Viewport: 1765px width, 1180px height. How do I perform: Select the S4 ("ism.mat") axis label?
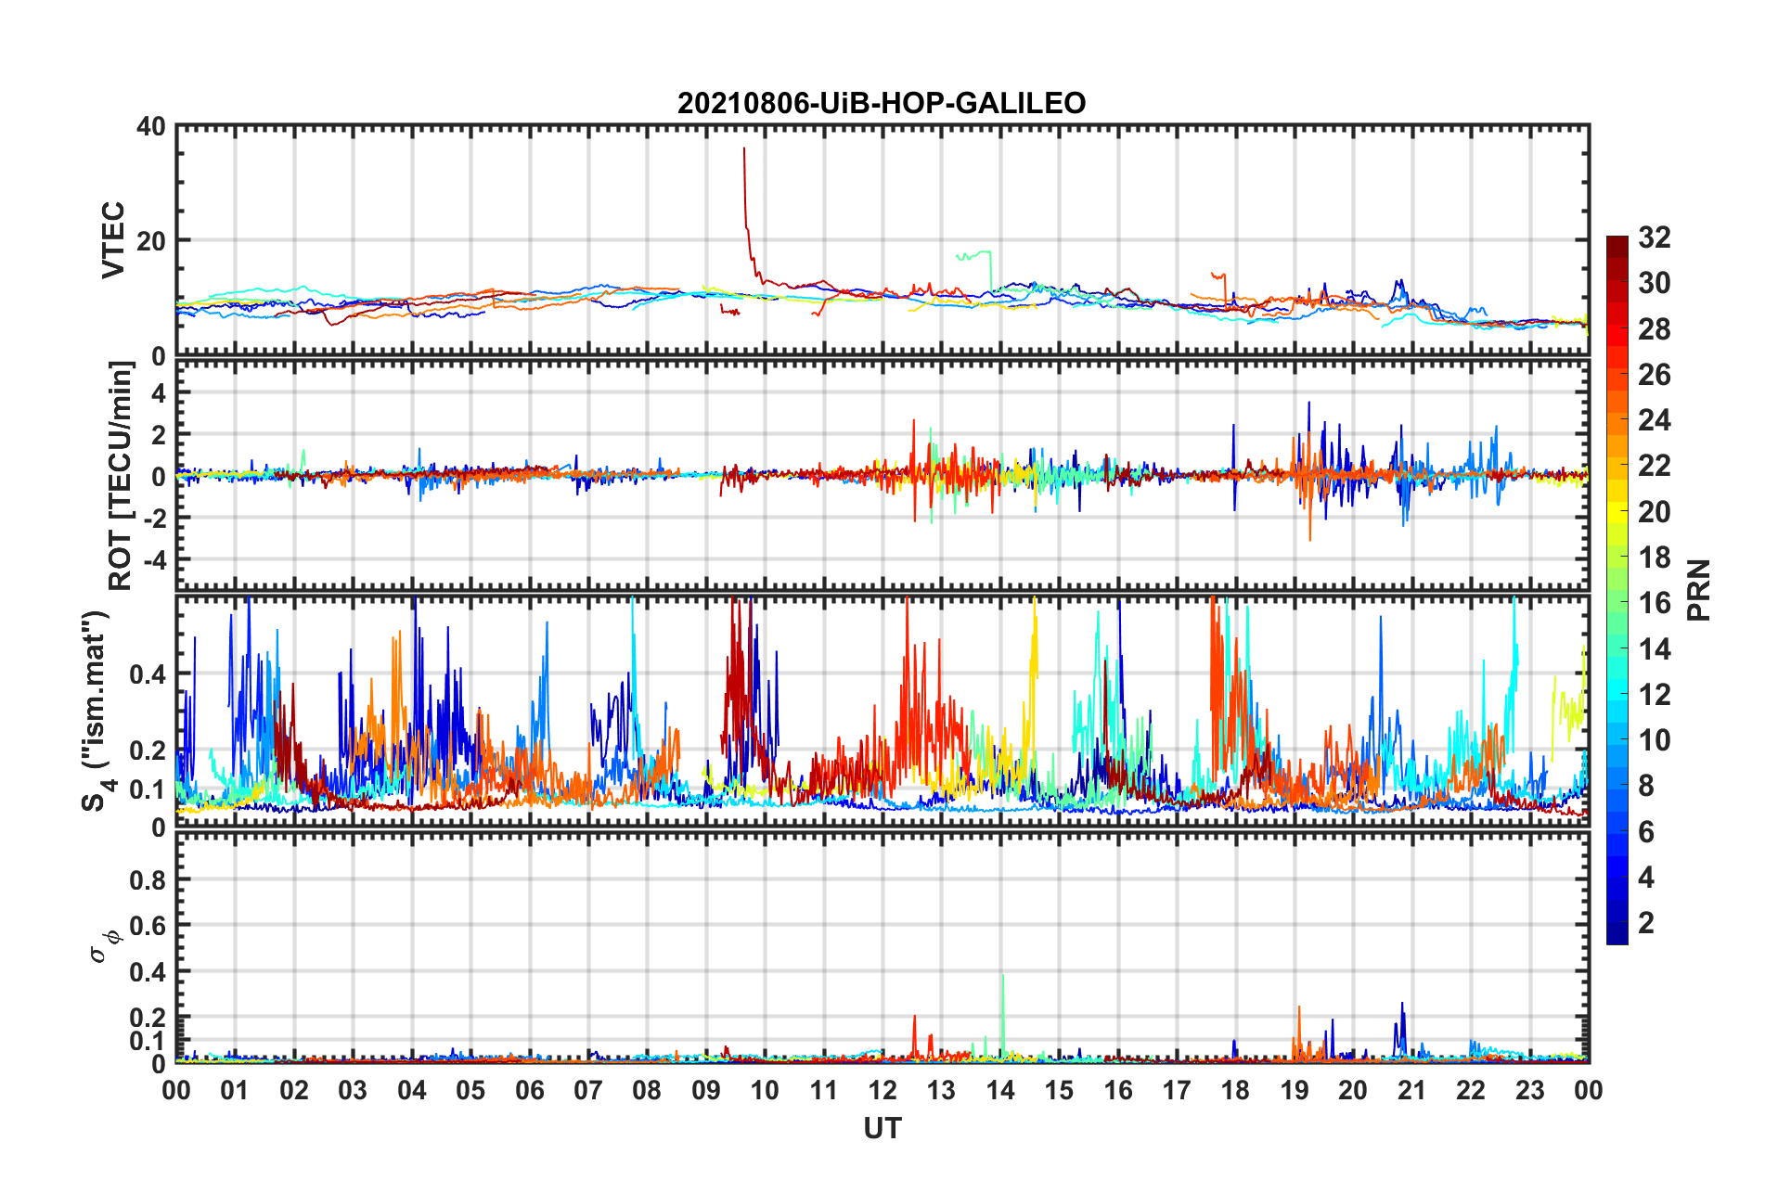click(x=97, y=711)
